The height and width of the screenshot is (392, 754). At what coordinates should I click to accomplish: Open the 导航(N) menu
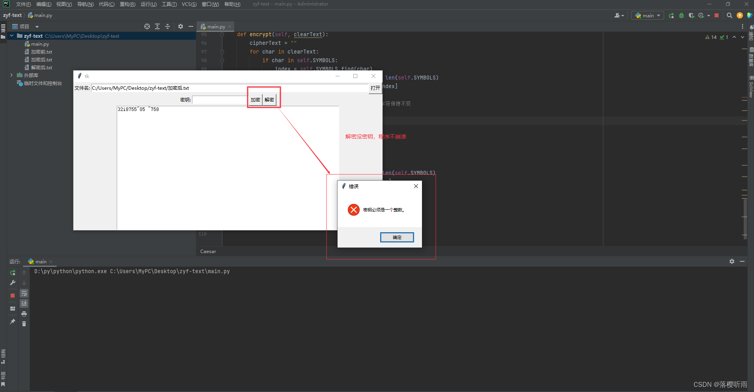(x=85, y=4)
